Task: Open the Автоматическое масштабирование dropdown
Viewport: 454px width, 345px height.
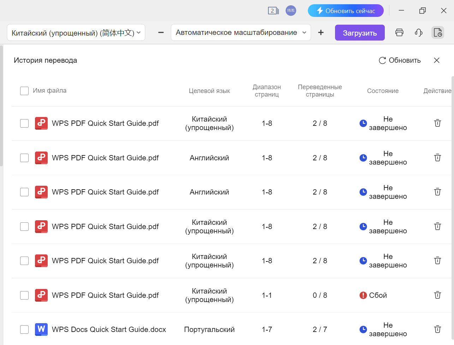Action: coord(241,32)
